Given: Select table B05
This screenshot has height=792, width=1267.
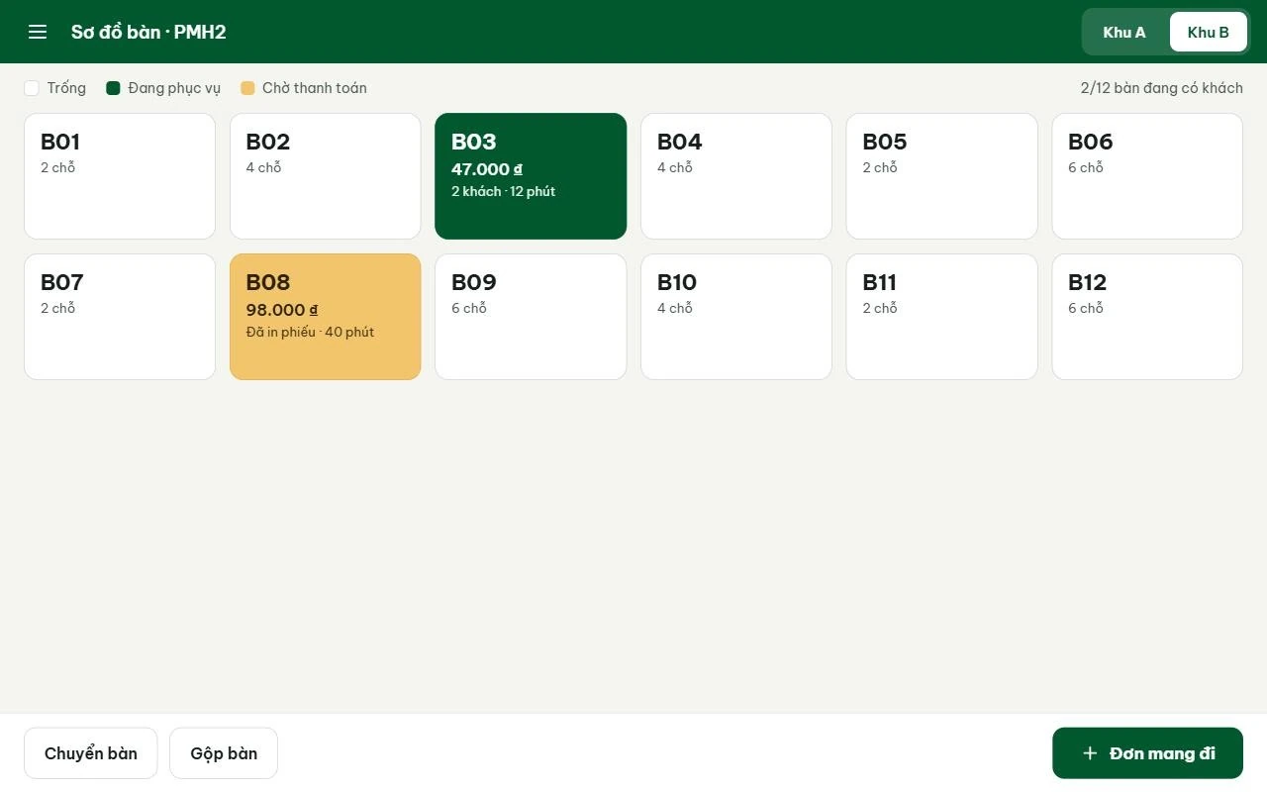Looking at the screenshot, I should pos(941,176).
